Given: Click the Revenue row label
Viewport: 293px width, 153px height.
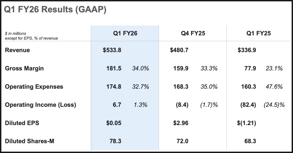Looking at the screenshot, I should point(17,50).
